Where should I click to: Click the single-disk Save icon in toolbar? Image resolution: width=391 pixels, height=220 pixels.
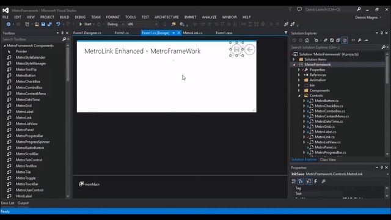(43, 24)
